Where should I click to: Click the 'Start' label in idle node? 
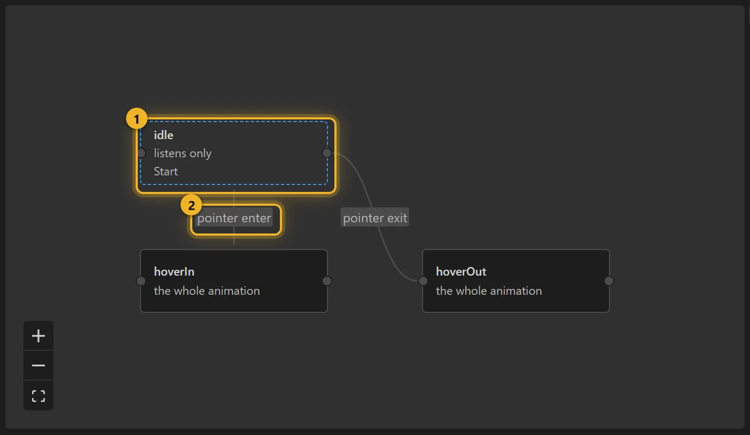[166, 172]
